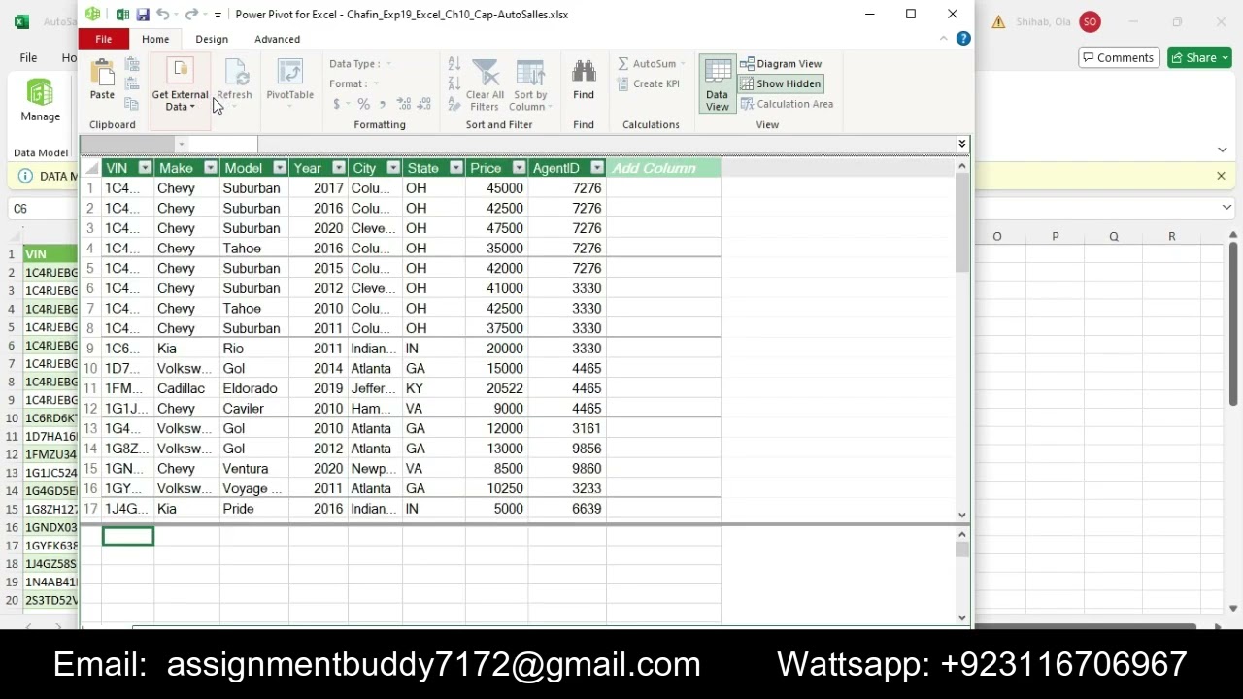Toggle Show Hidden

[x=781, y=83]
